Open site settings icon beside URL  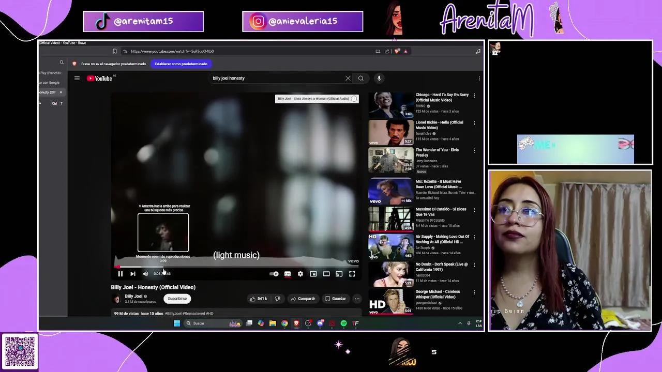125,51
